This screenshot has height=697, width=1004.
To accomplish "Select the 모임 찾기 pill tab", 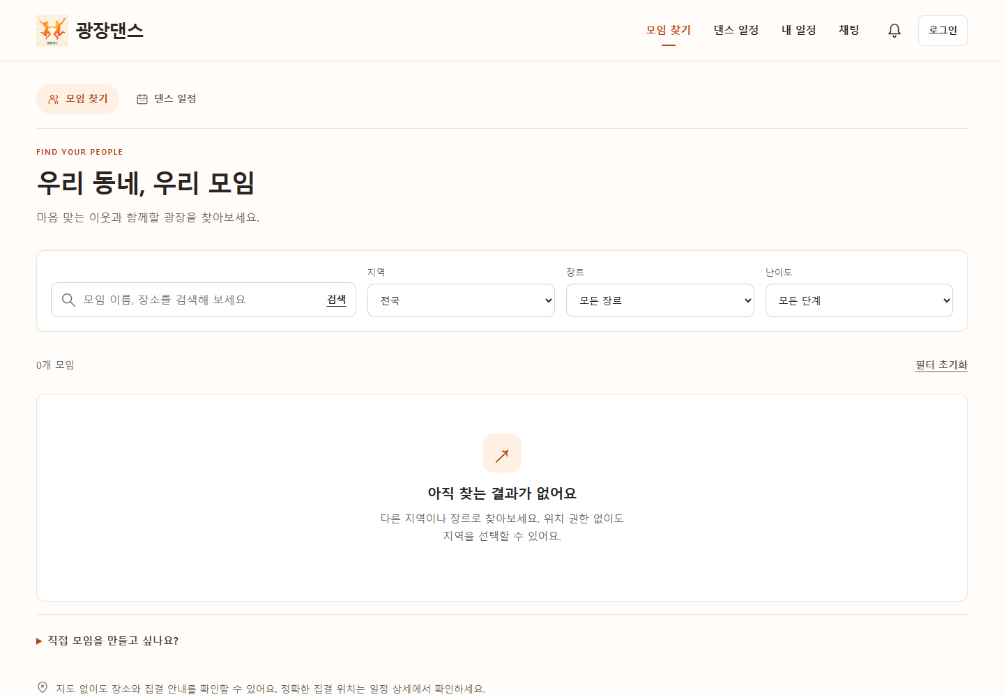I will (77, 99).
